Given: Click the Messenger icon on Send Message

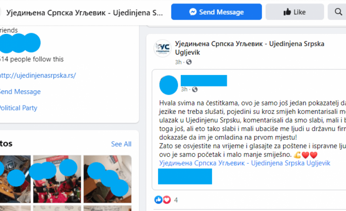Looking at the screenshot, I should click(193, 12).
